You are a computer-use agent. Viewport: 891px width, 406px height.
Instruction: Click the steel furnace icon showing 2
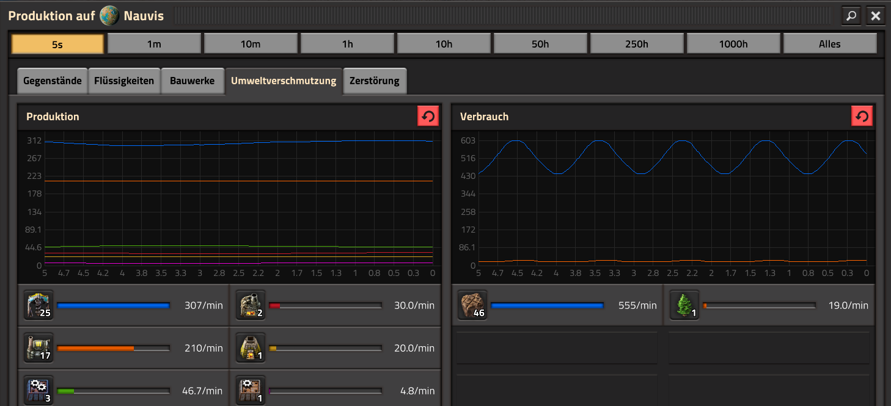[x=251, y=305]
